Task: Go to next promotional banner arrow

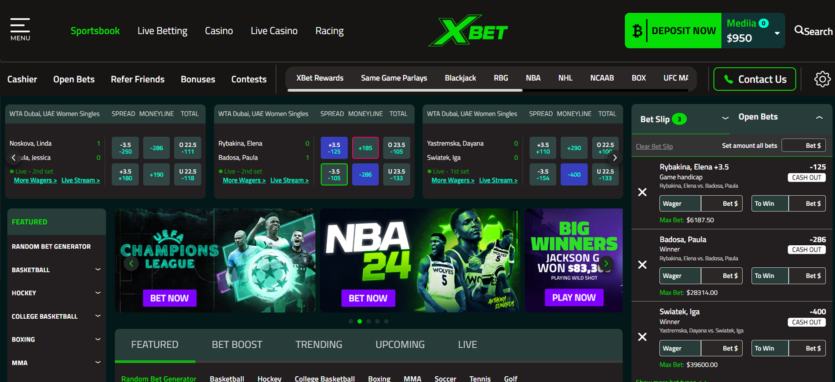Action: pos(606,263)
